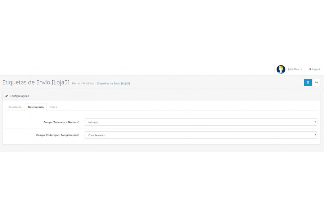Click label Campo 'Endereço > Número'
324x216 pixels.
[61, 122]
